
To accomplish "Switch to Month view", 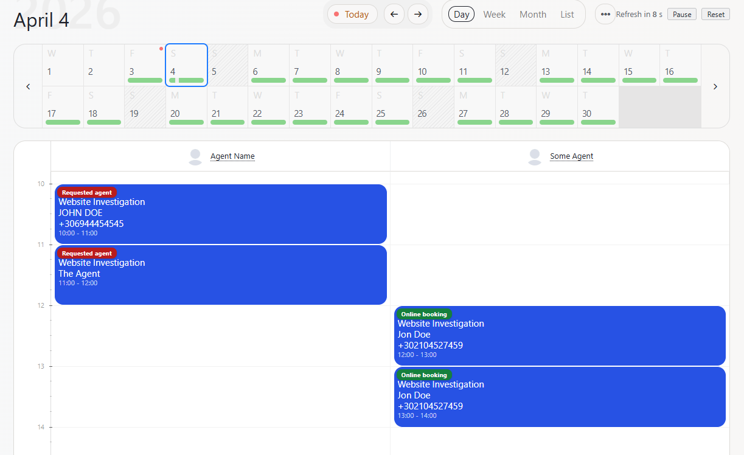I will 532,14.
